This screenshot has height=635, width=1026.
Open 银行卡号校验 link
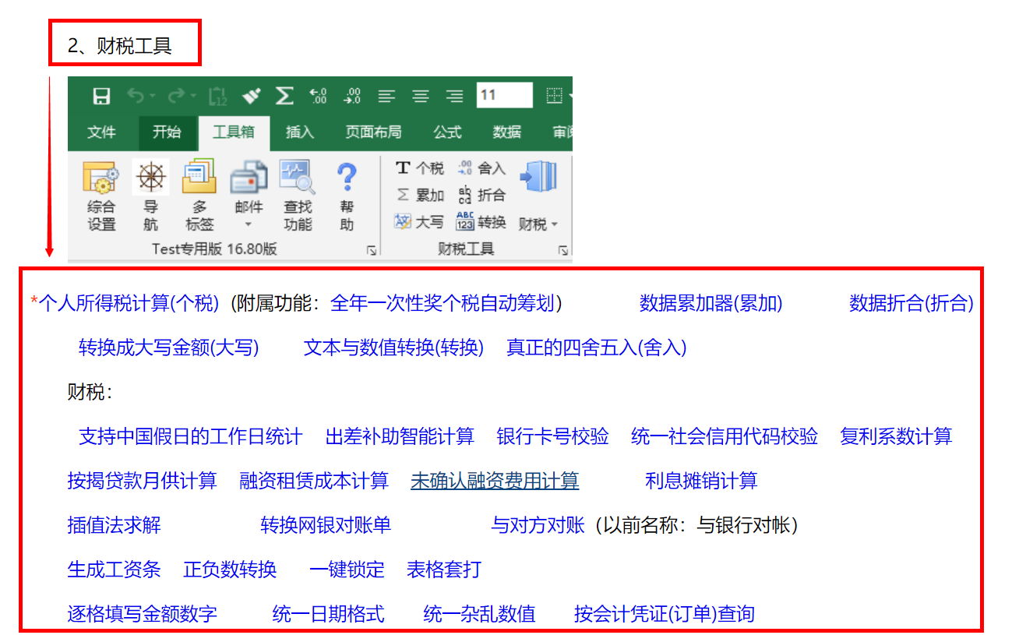553,436
